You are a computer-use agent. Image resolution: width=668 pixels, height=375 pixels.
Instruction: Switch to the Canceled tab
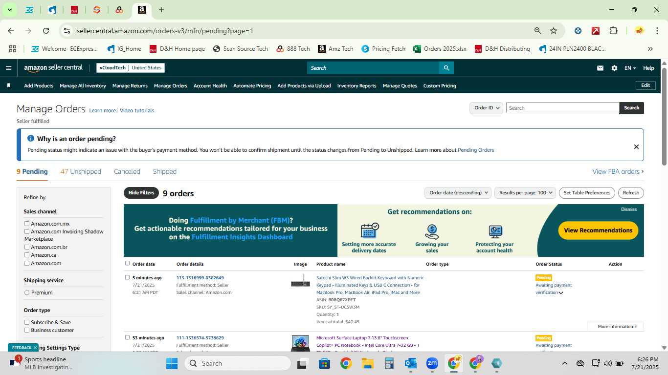point(127,171)
